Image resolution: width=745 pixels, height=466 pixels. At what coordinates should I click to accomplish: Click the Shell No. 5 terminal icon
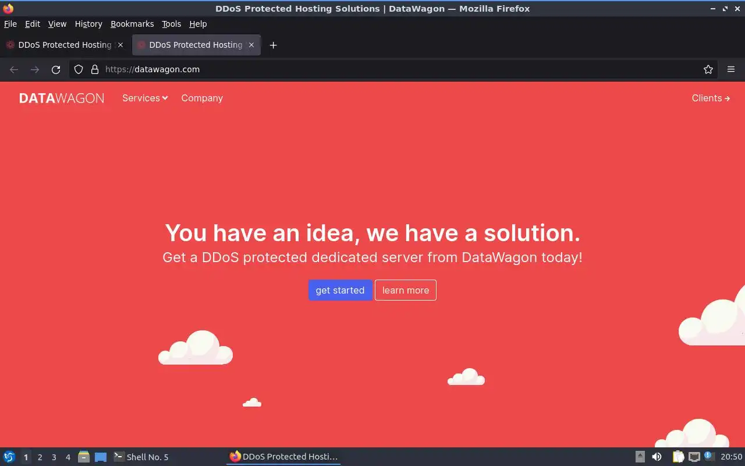(119, 457)
